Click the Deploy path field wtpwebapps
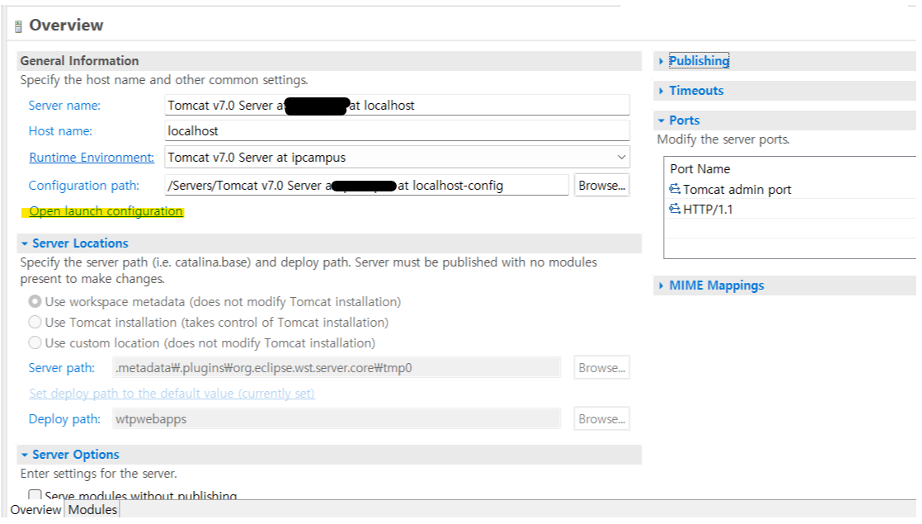This screenshot has height=524, width=922. [336, 418]
